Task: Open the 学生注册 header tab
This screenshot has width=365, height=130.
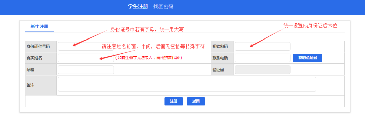Action: click(138, 6)
